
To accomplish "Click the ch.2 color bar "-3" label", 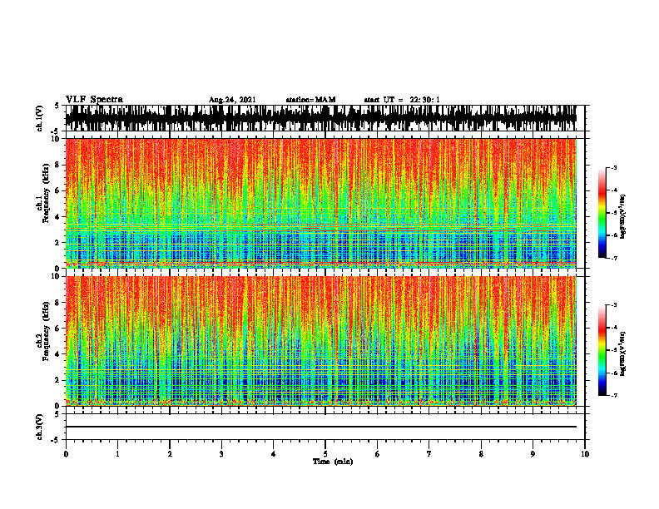I will [614, 305].
